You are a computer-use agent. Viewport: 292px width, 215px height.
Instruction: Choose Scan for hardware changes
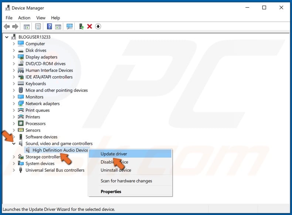tap(130, 181)
